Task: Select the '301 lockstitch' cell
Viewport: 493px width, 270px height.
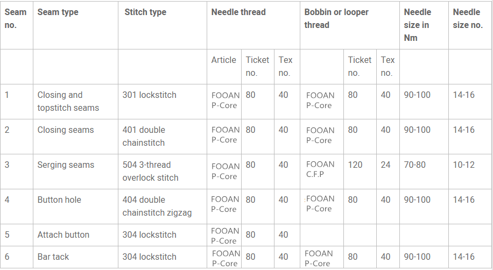Action: point(163,102)
